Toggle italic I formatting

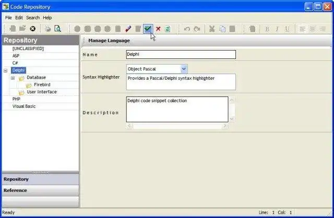(277, 29)
